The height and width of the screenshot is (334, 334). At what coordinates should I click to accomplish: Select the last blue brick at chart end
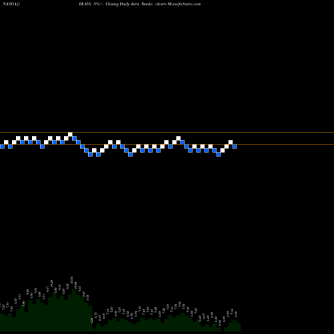[234, 146]
